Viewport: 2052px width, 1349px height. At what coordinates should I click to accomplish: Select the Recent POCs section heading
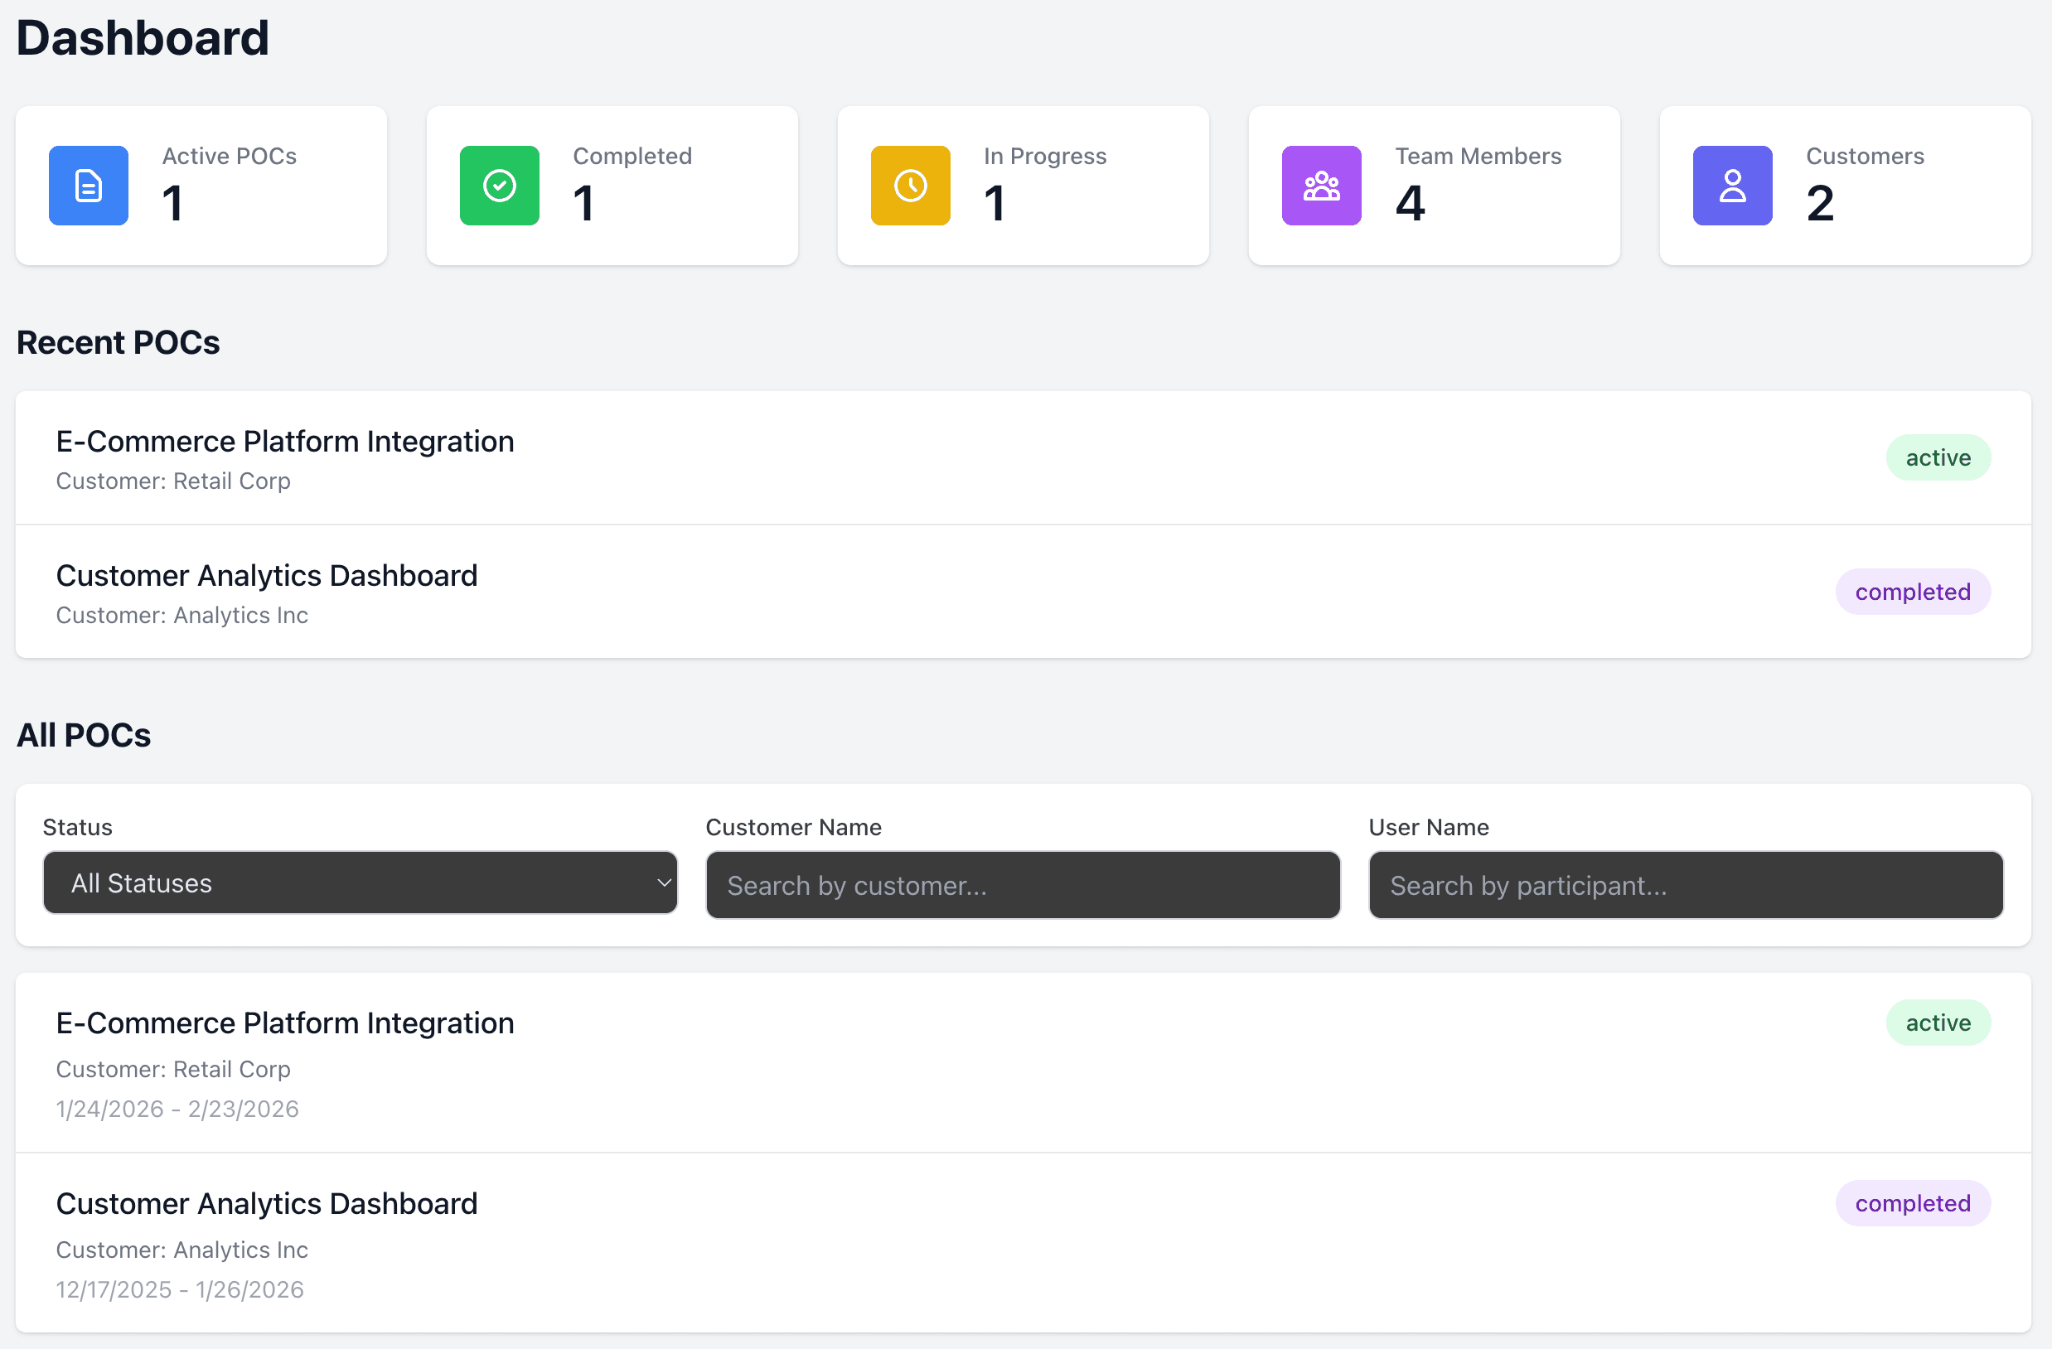point(119,341)
